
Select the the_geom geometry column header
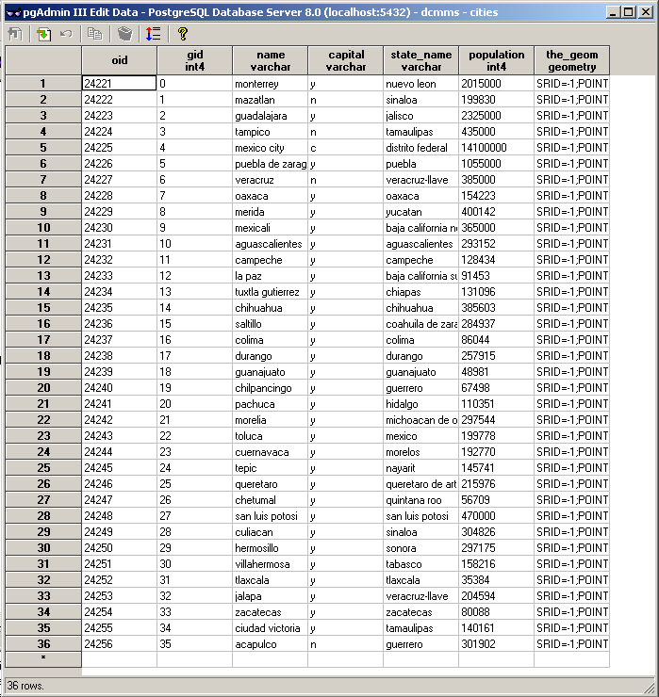pyautogui.click(x=571, y=60)
